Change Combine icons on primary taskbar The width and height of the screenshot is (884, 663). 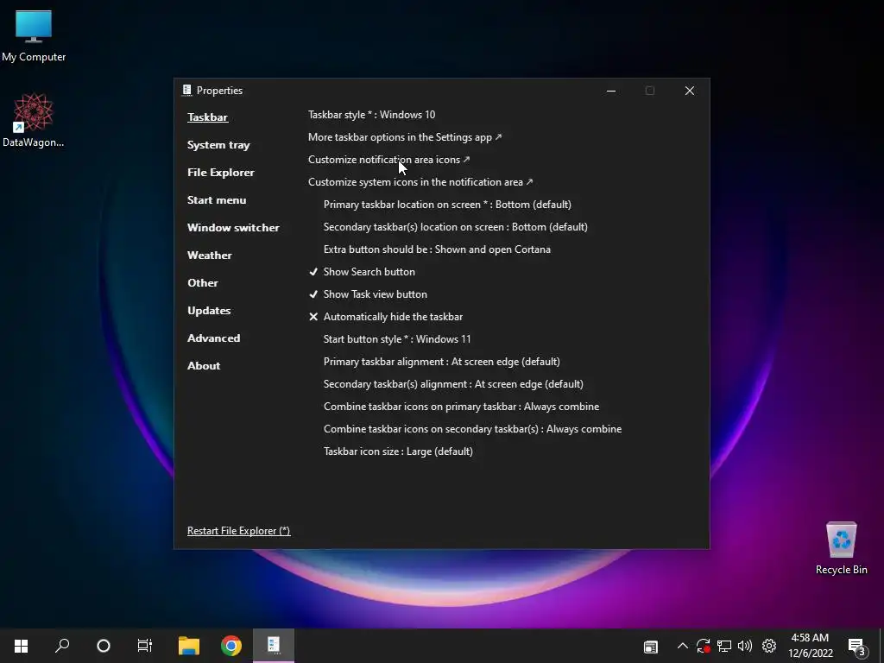tap(461, 407)
